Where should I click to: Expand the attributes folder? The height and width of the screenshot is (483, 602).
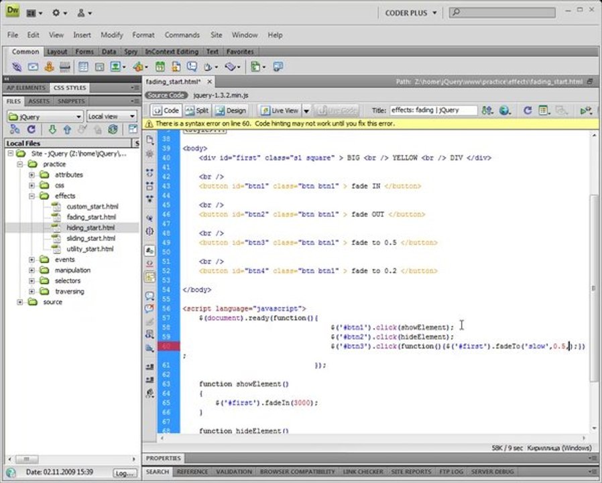tap(32, 175)
